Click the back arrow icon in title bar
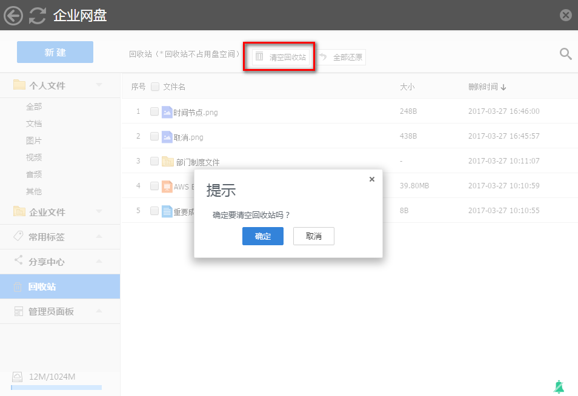578x396 pixels. point(13,15)
